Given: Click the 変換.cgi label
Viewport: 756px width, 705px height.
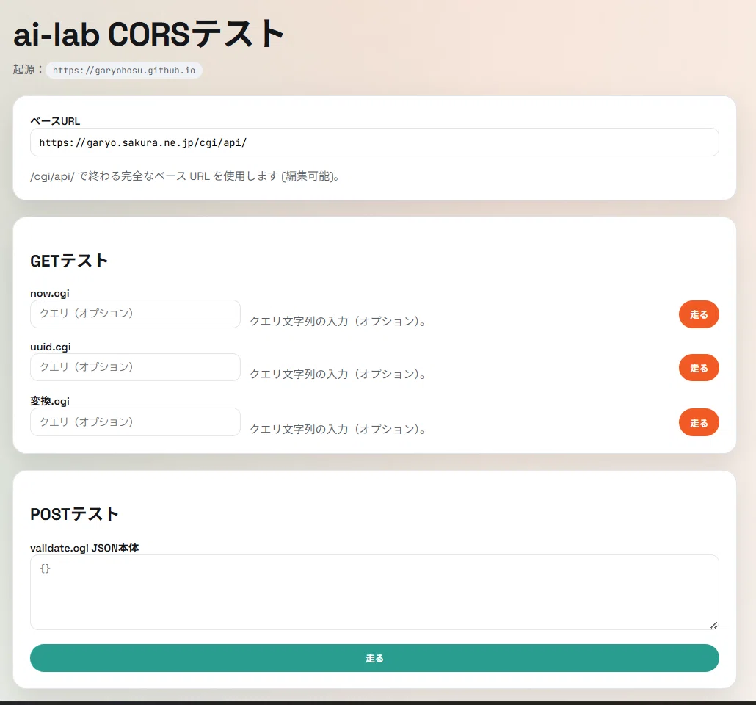Looking at the screenshot, I should (50, 401).
